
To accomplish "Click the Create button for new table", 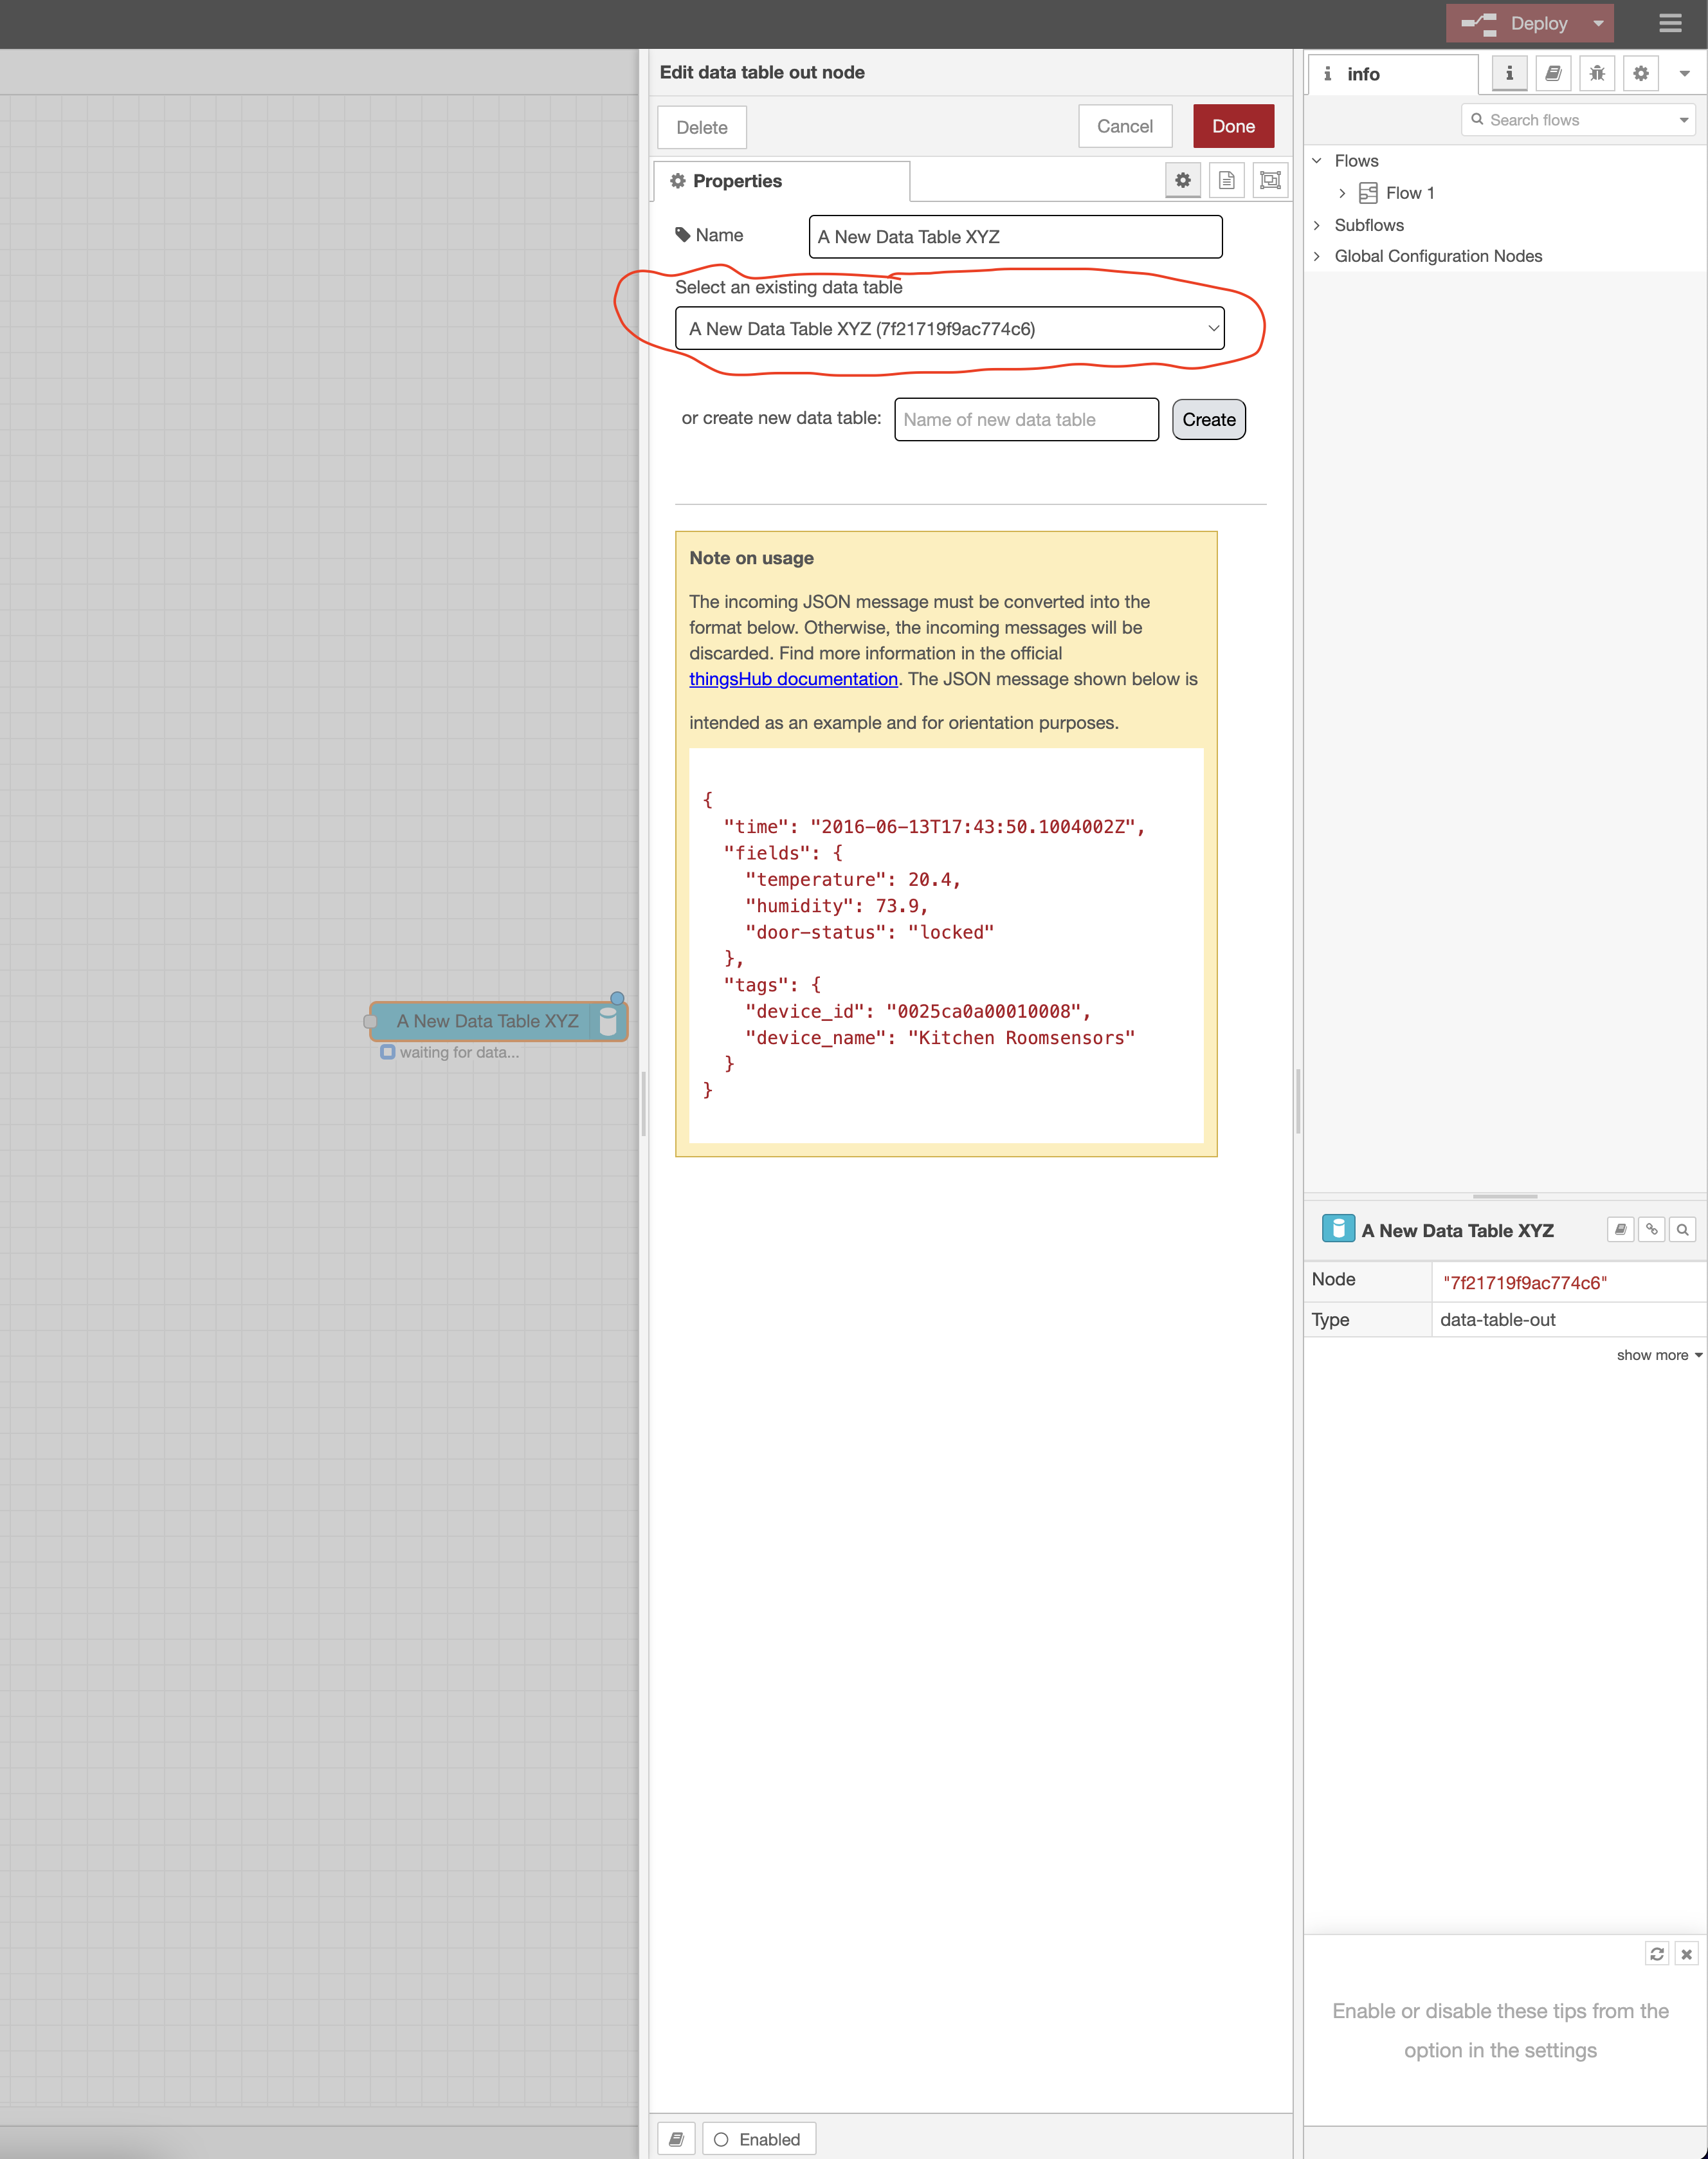I will pyautogui.click(x=1210, y=419).
